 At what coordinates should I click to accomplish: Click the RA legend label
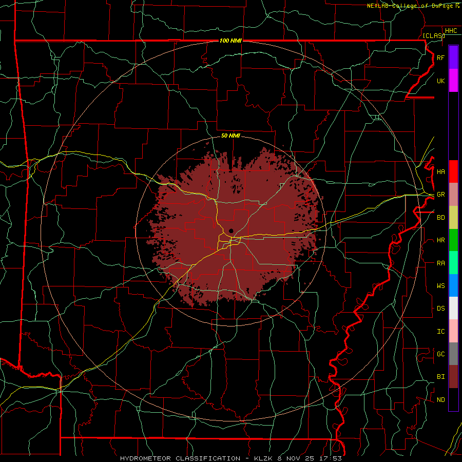point(440,263)
